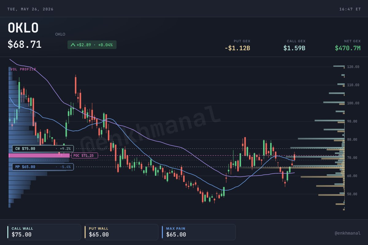The height and width of the screenshot is (245, 368).
Task: Click the CW $75.00 chart label
Action: [x=43, y=149]
